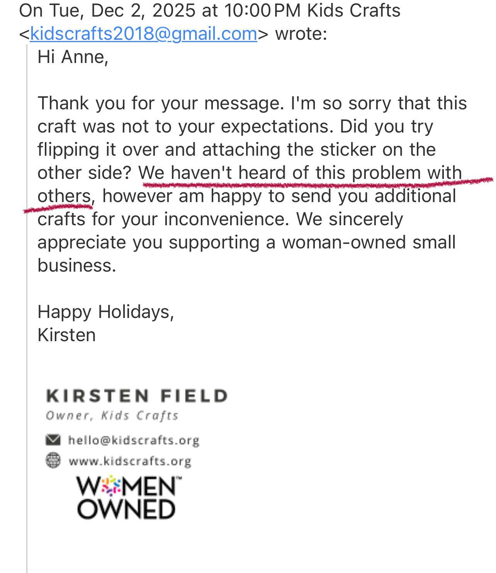Open the hello@kidscrafts.org address in the signature
Image resolution: width=496 pixels, height=573 pixels.
coord(134,440)
